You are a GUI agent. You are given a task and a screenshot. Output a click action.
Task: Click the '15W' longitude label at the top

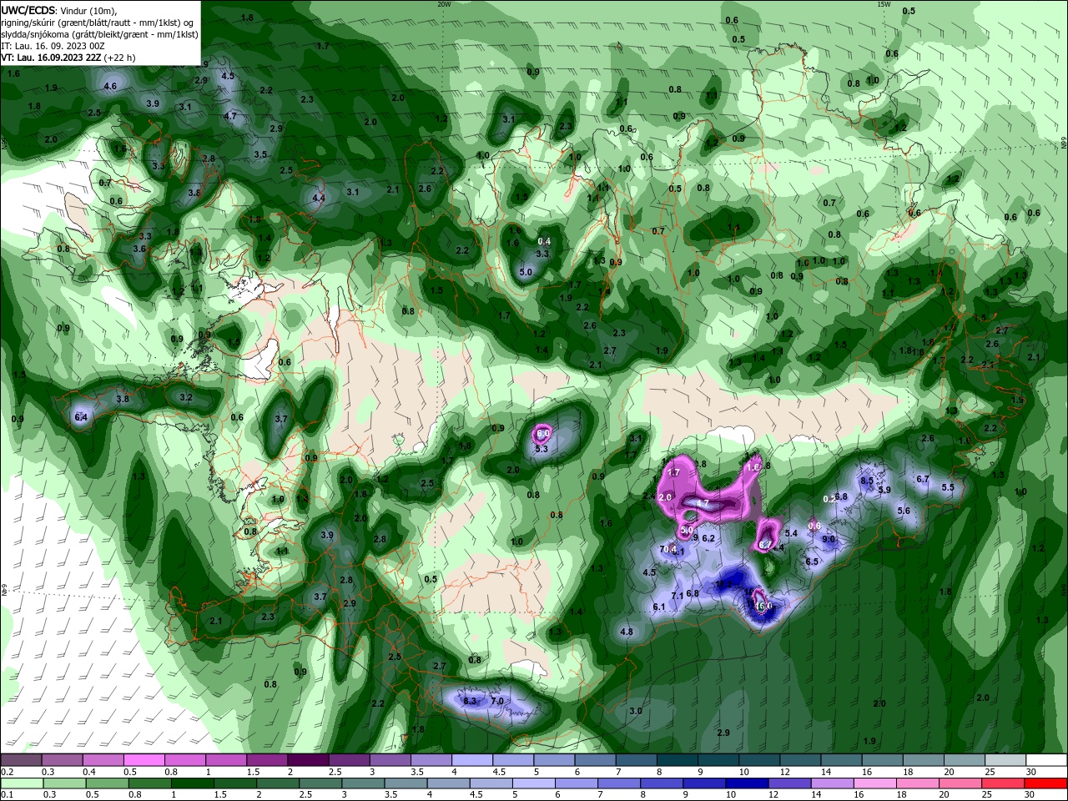(x=884, y=4)
